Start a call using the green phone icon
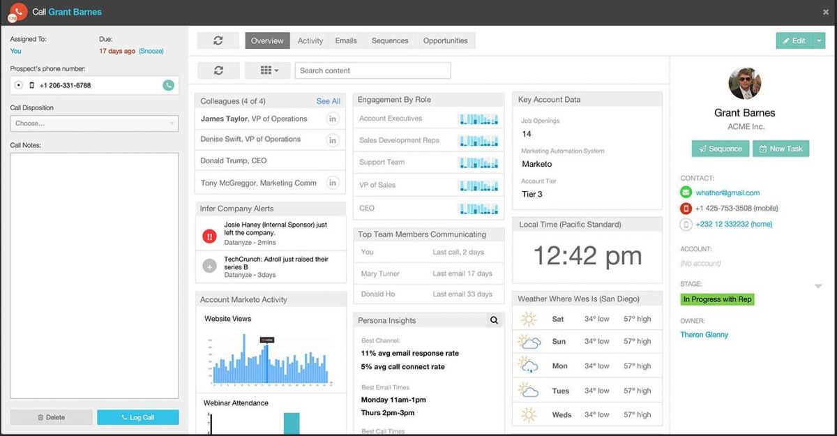 pos(168,84)
